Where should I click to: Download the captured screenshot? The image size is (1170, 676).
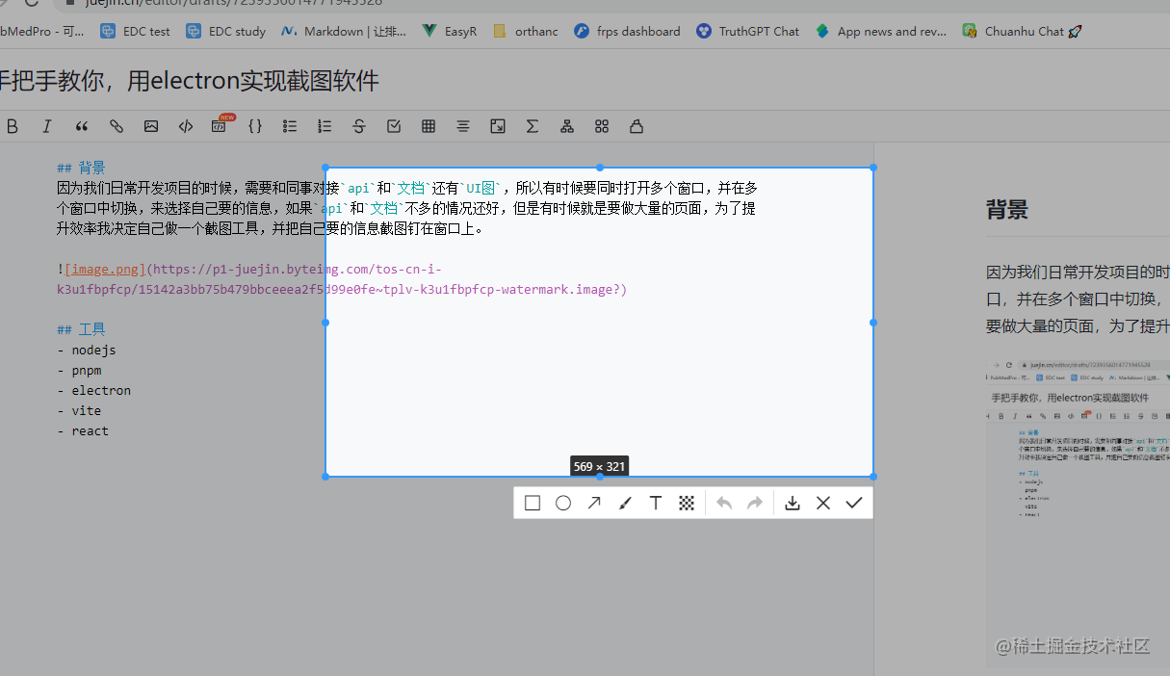click(x=792, y=502)
